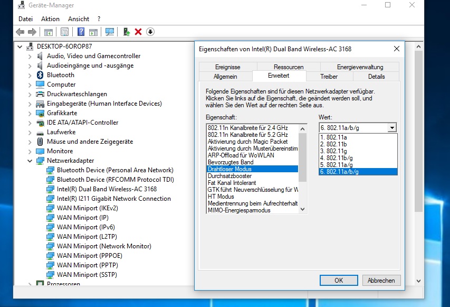Collapse the Netzwerkadapter category
This screenshot has height=307, width=450.
coord(30,160)
